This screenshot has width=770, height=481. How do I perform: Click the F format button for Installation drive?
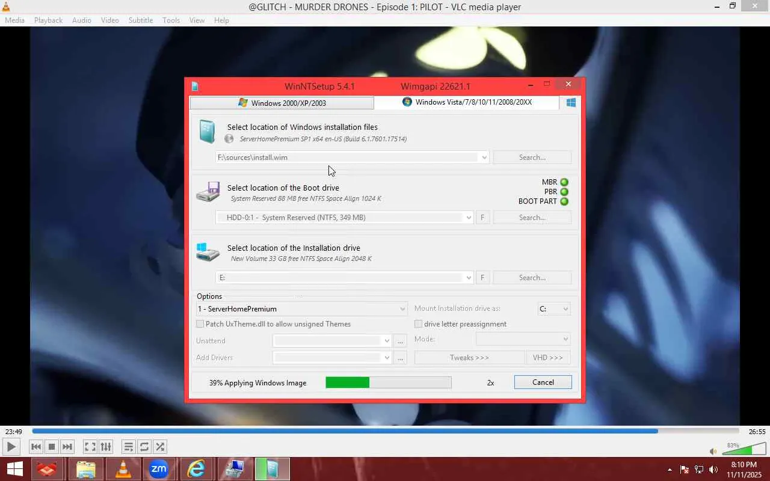tap(482, 278)
